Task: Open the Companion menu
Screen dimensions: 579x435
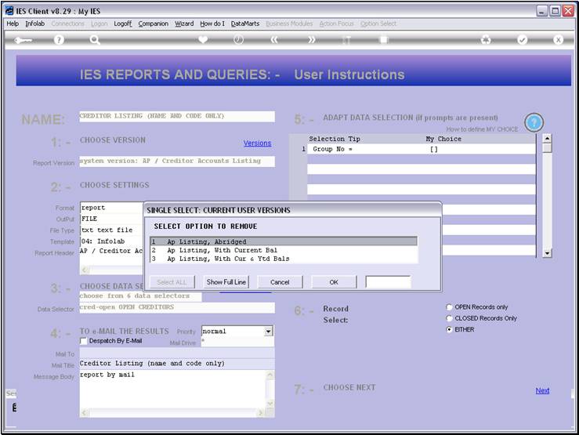Action: click(x=154, y=24)
